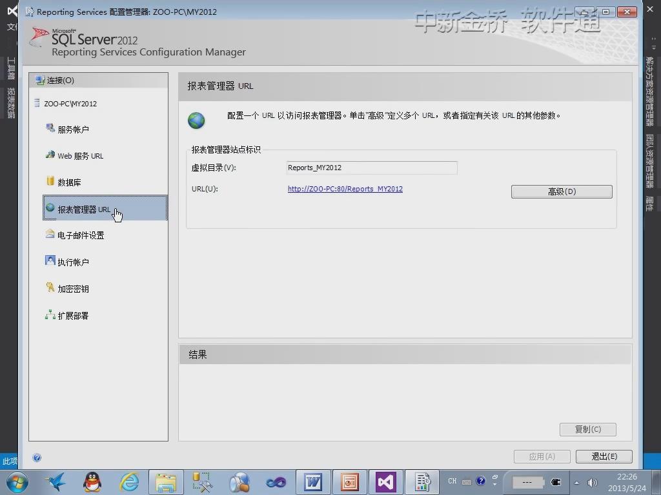
Task: Open Visual Studio's 属性 side tab
Action: (649, 204)
